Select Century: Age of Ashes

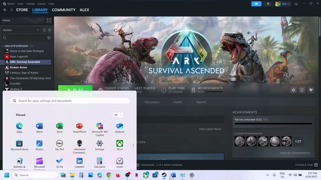point(24,73)
